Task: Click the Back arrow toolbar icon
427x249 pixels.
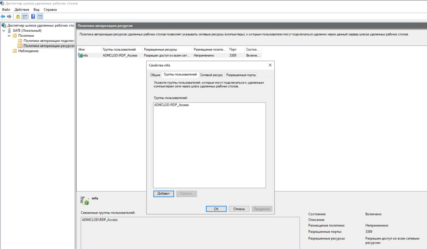Action: (x=3, y=17)
